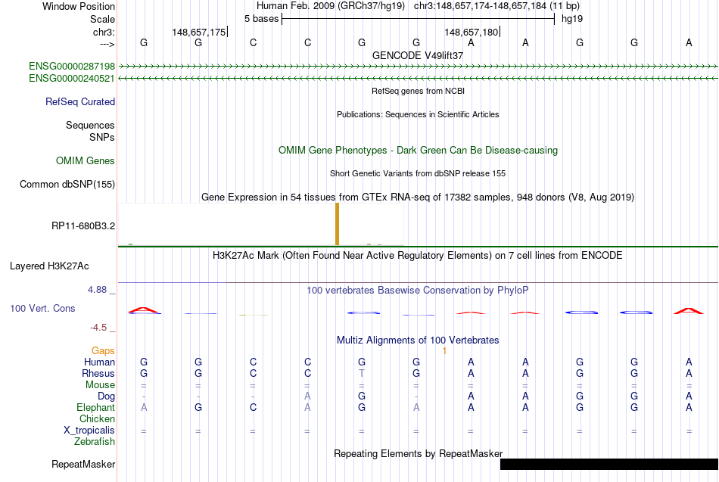Click the Basewise Conservation by PhyloP title
Screen dimensions: 719x482
click(x=418, y=291)
